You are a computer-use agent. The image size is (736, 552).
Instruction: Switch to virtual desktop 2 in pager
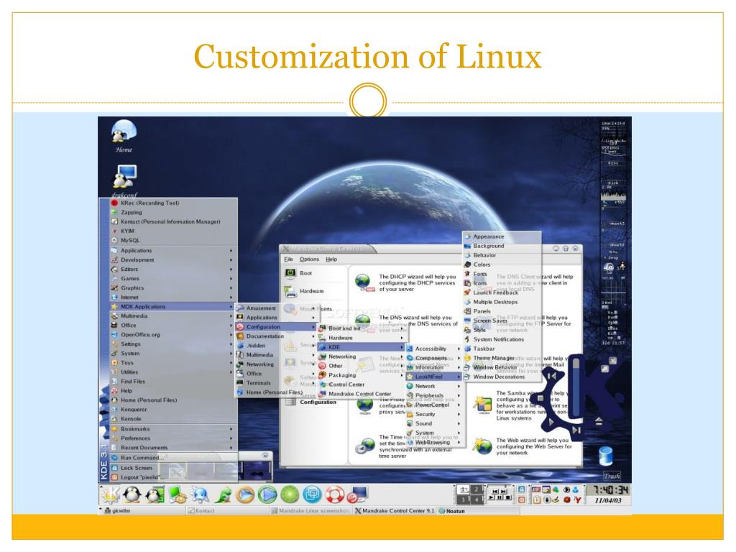point(477,489)
